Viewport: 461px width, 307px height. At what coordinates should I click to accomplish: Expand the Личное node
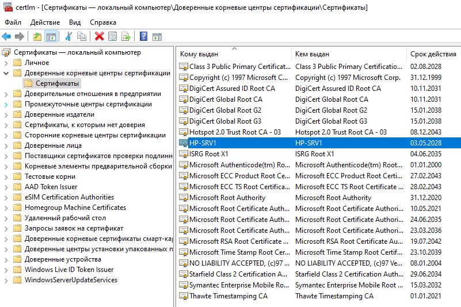[6, 63]
